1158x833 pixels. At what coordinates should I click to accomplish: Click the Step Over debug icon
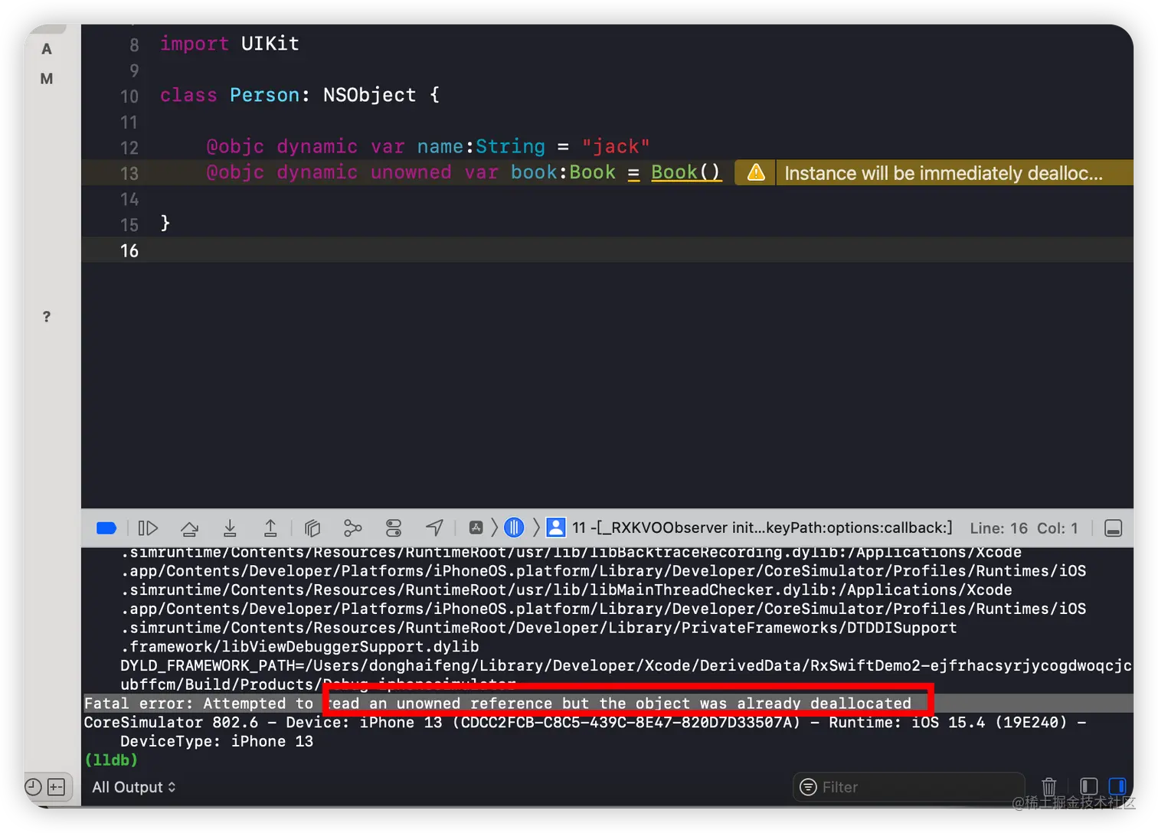[189, 528]
